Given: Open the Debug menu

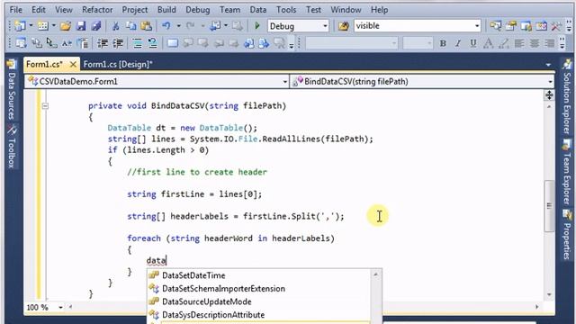Looking at the screenshot, I should (x=198, y=10).
